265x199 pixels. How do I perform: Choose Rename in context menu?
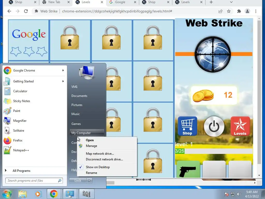107,173
